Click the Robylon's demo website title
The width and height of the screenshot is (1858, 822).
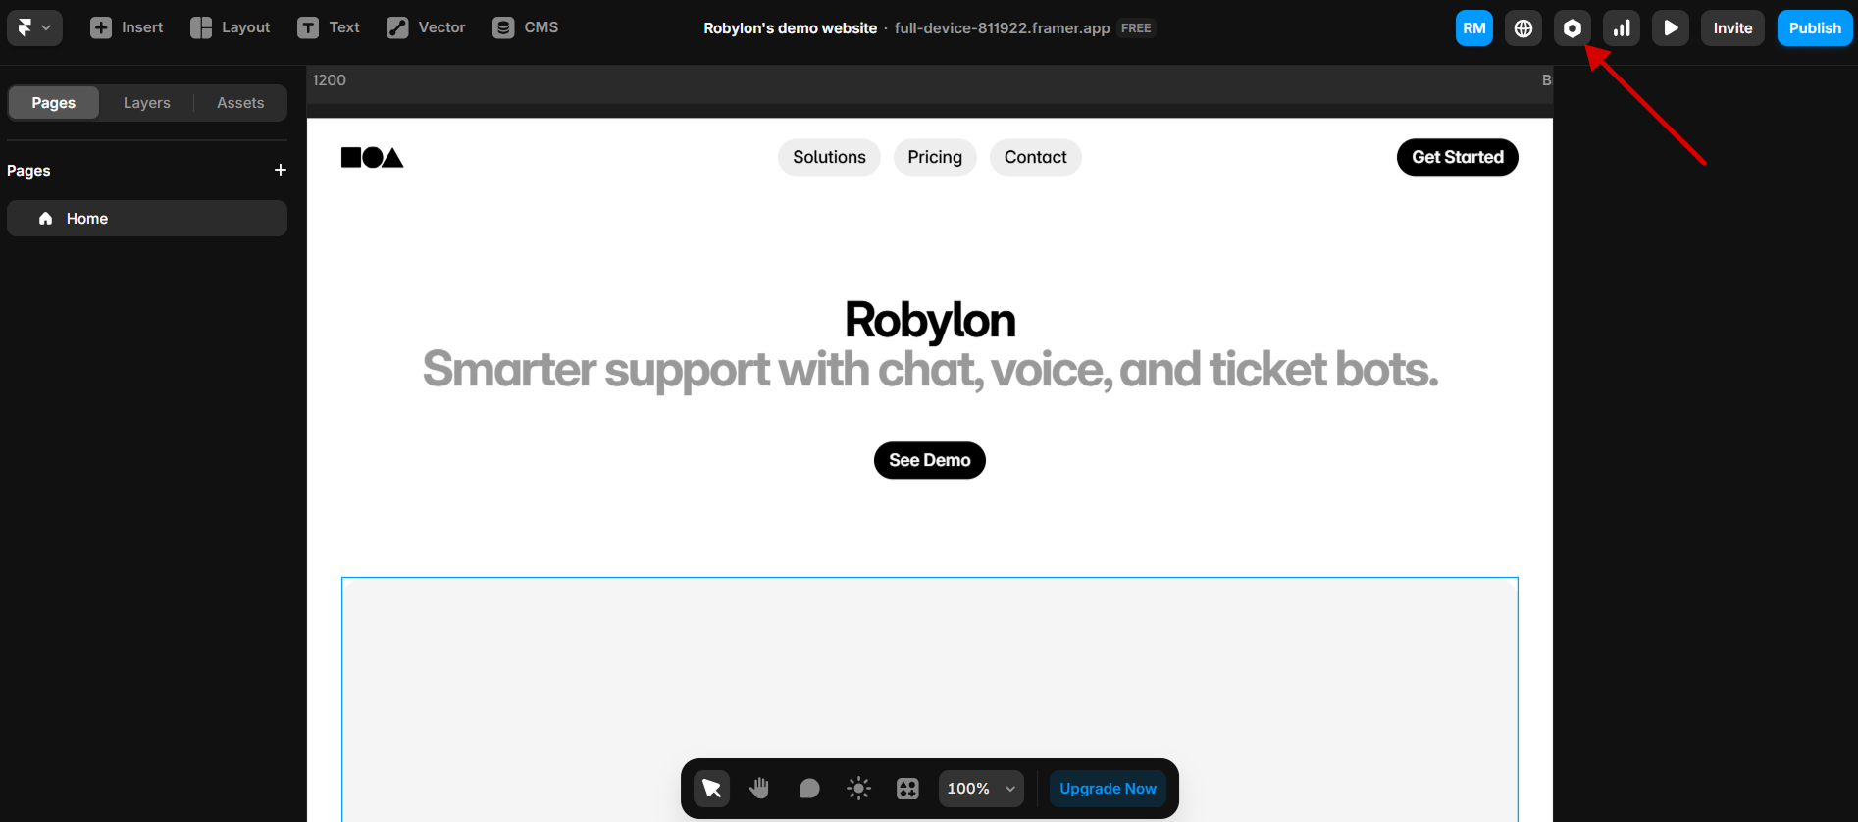(x=791, y=28)
